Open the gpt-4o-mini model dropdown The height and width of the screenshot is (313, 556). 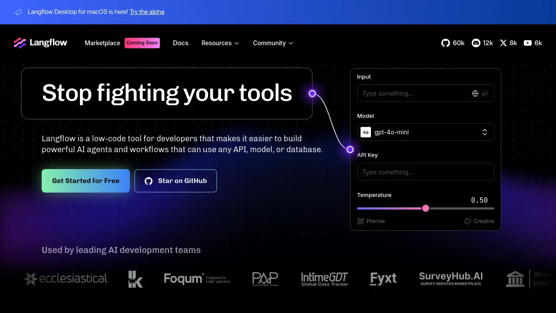pos(426,132)
